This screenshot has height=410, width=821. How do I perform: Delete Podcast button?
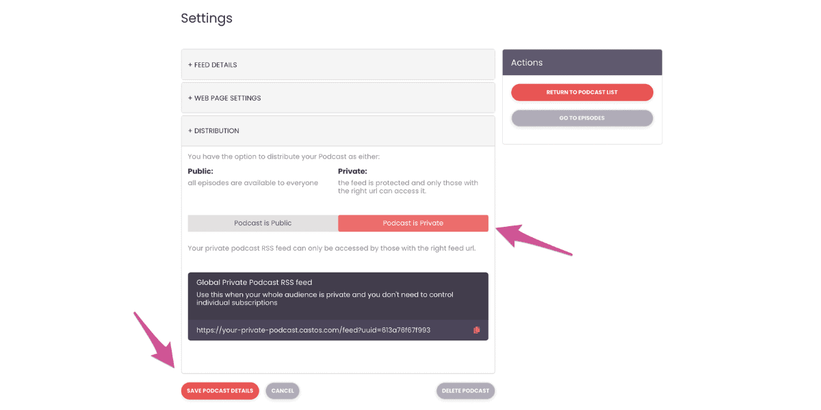tap(465, 391)
